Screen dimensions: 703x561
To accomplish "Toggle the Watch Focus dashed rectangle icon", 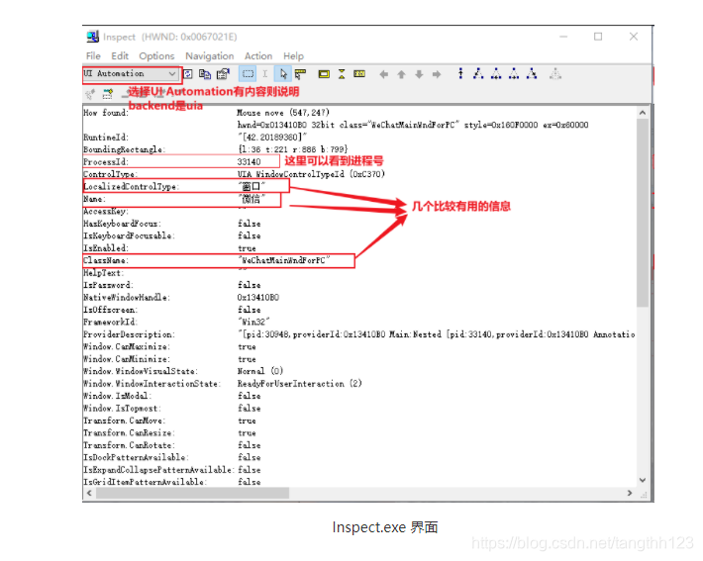I will tap(248, 74).
